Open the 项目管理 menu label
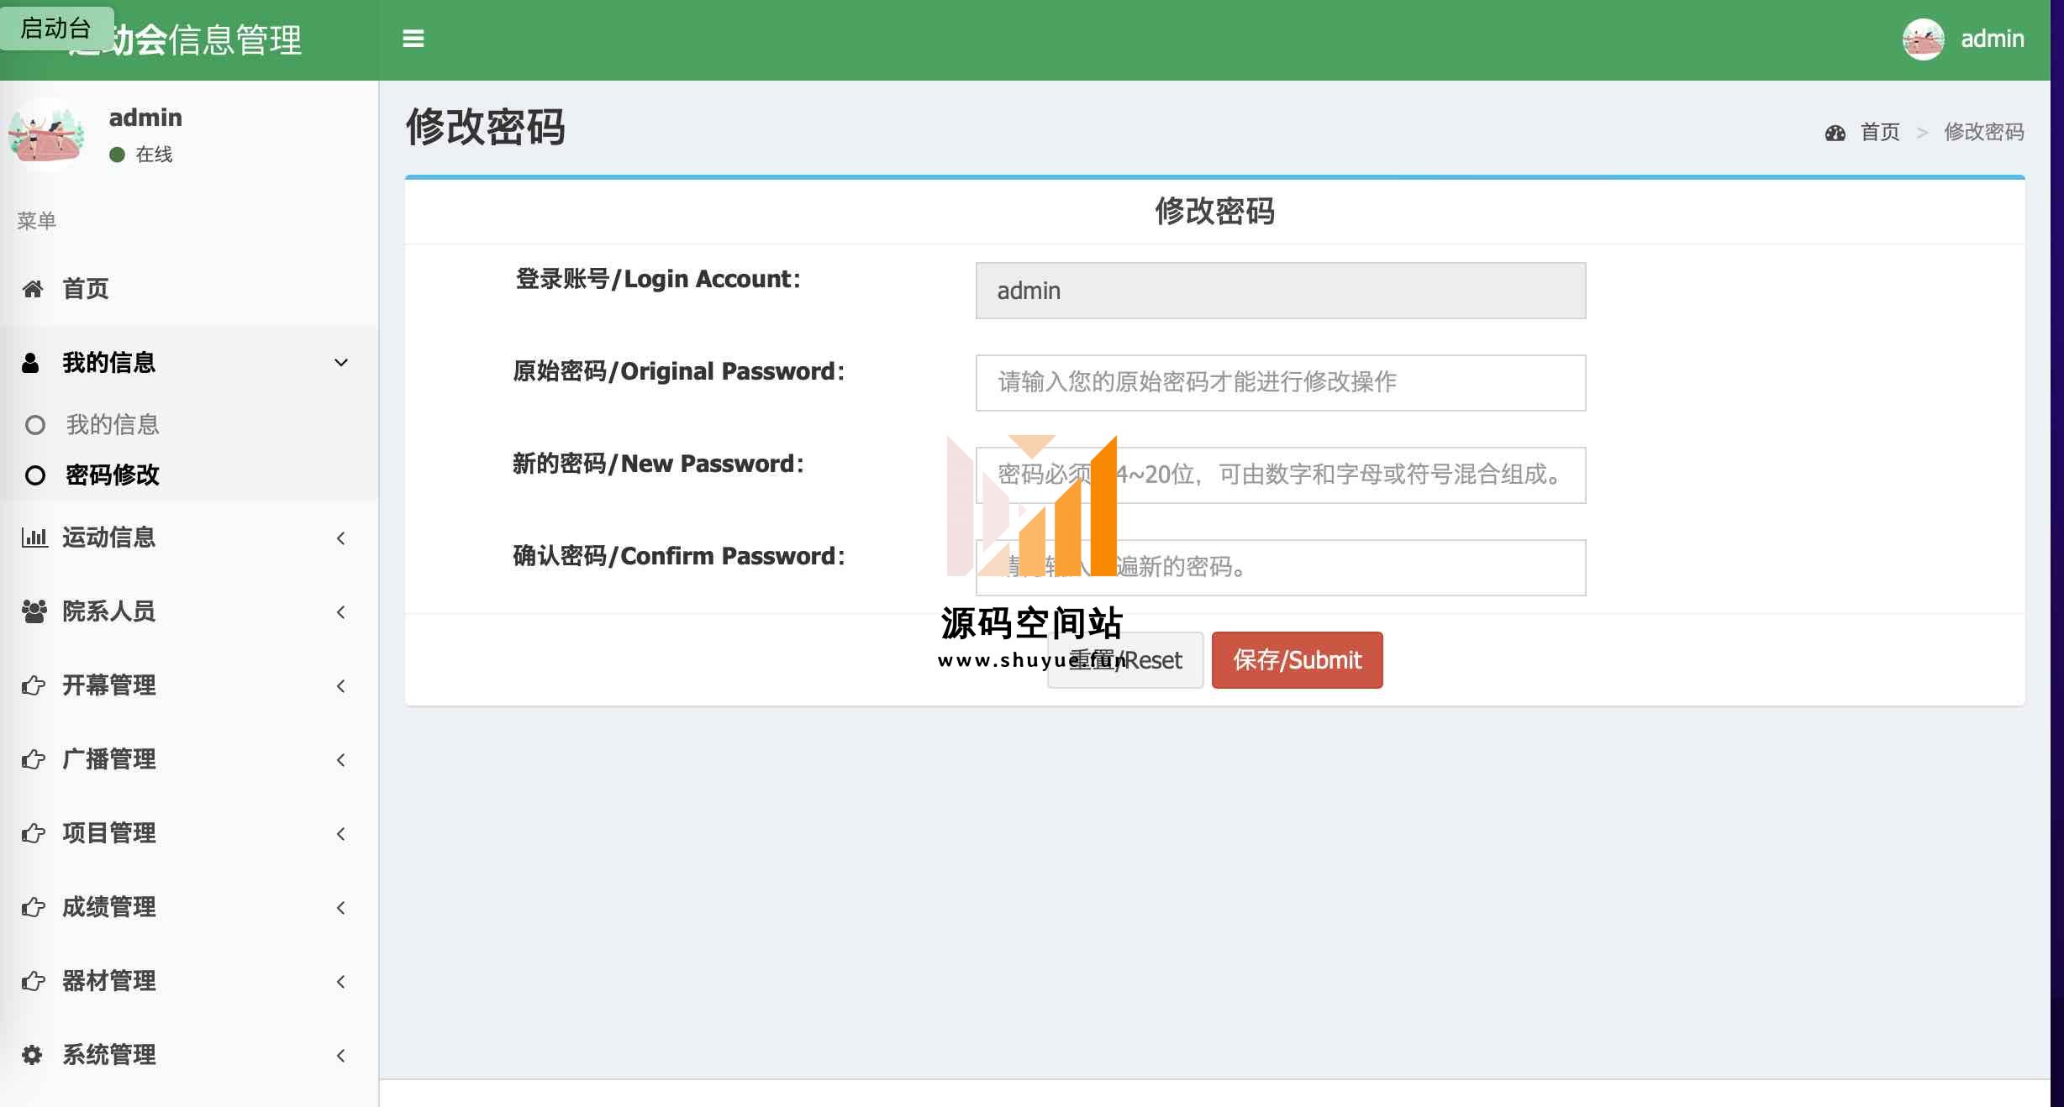Screen dimensions: 2064x1107 (x=109, y=833)
